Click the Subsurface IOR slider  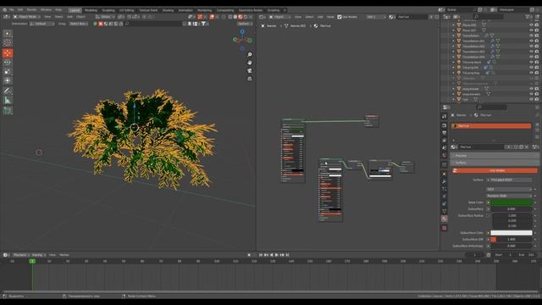(x=512, y=239)
